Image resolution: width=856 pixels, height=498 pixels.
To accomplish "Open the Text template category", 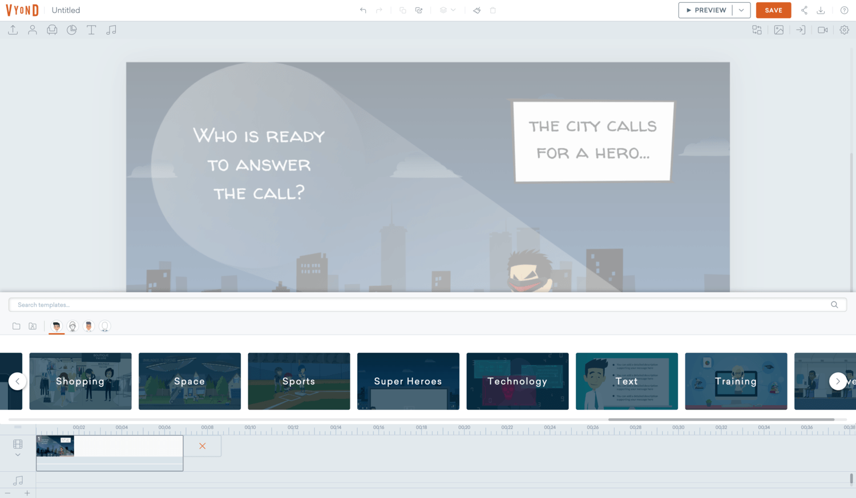I will coord(627,381).
